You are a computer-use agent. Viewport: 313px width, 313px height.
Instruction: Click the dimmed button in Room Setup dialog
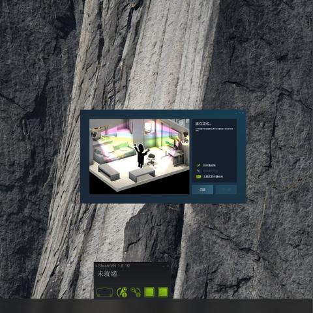point(226,190)
